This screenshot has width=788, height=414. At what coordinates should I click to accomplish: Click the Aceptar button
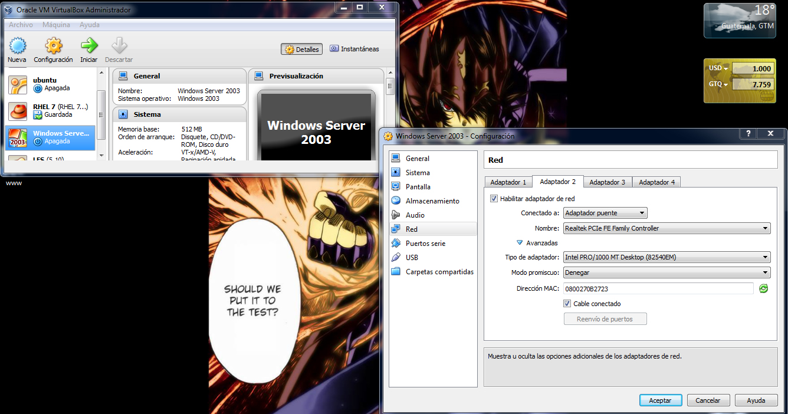pos(661,400)
